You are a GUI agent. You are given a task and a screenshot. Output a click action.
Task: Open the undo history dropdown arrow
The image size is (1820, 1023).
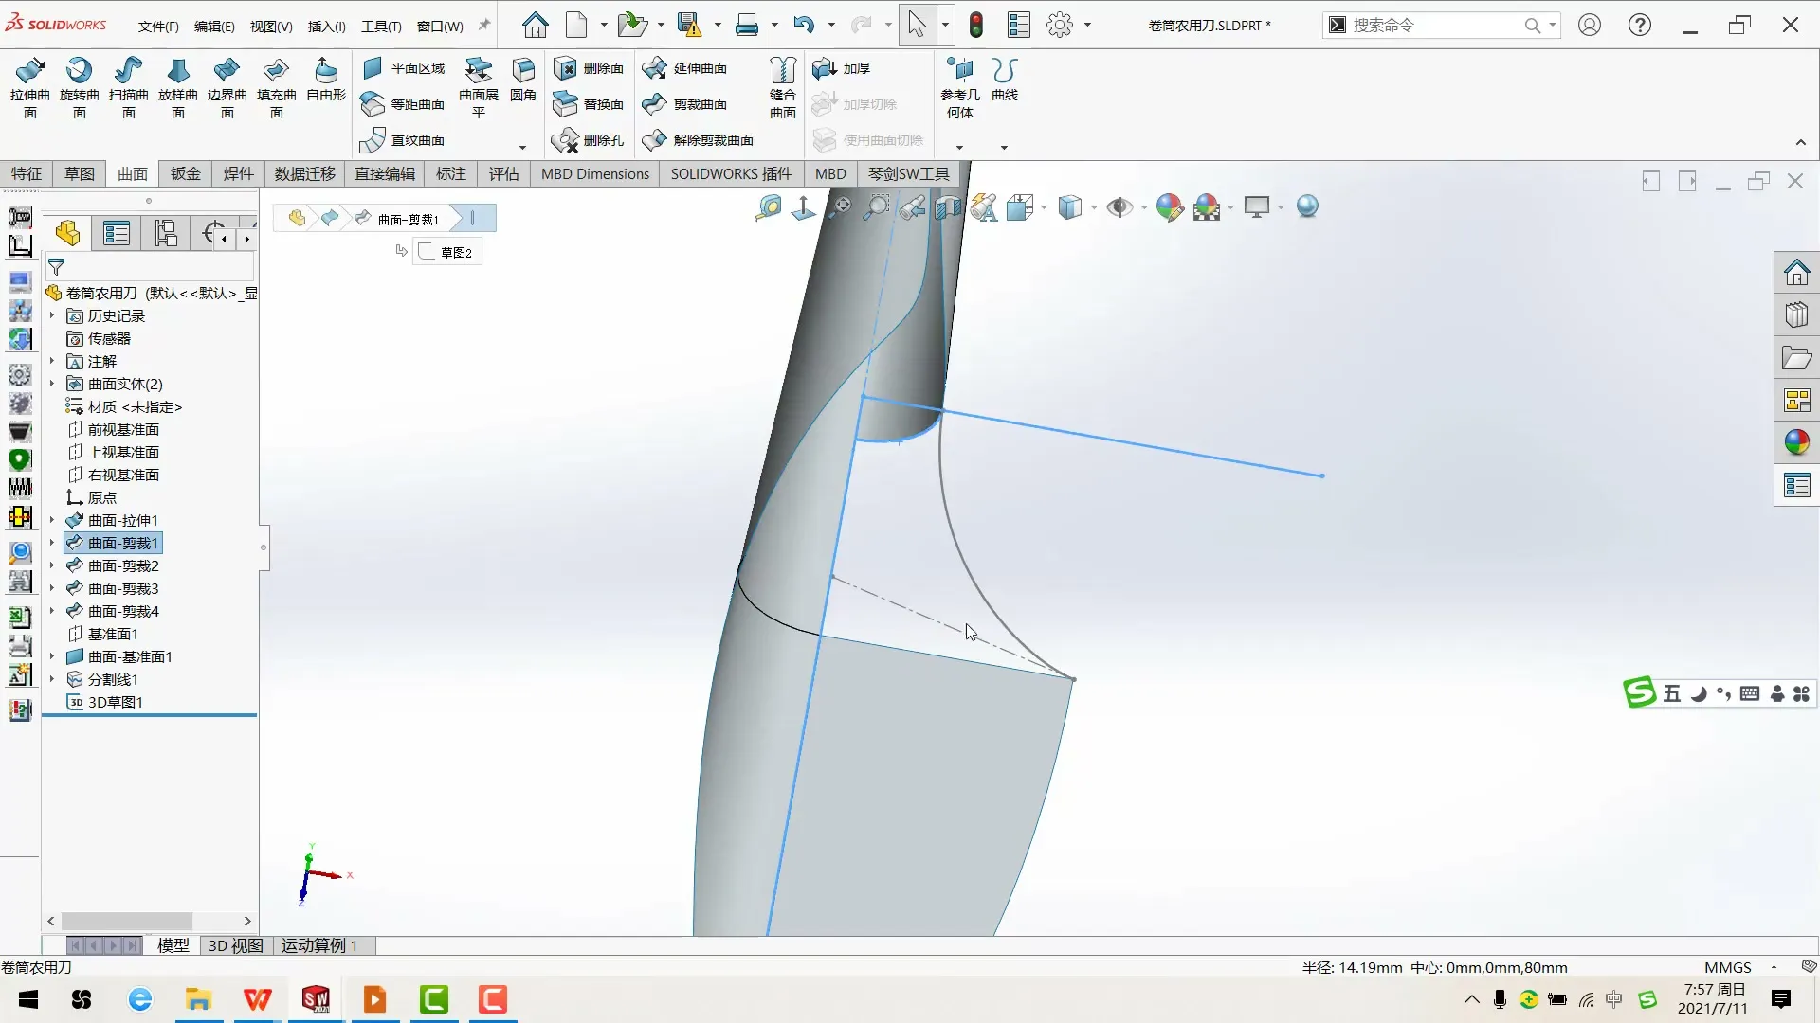(x=829, y=26)
